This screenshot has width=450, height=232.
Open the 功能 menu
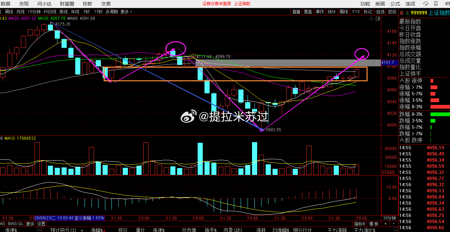(x=365, y=4)
